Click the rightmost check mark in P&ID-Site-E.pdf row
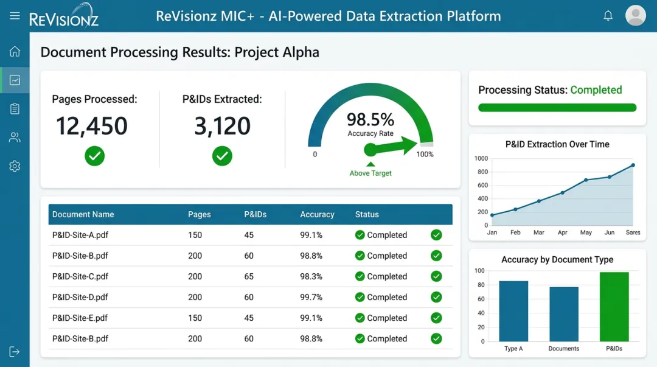The image size is (657, 367). click(436, 318)
